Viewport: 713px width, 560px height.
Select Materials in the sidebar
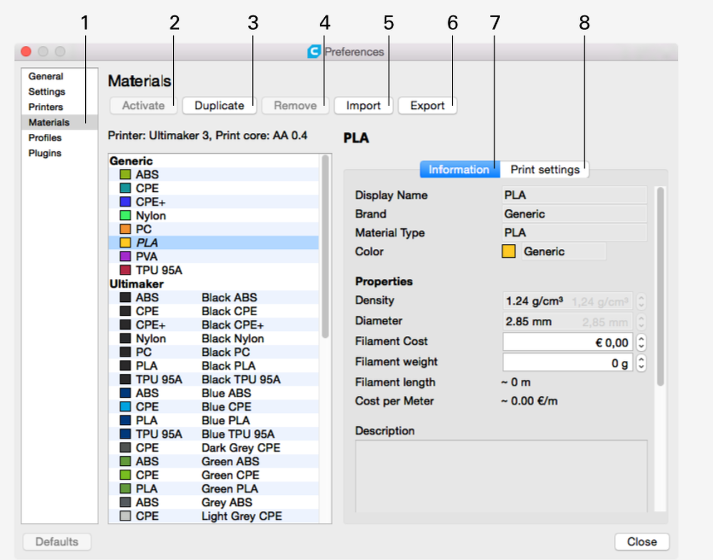[x=60, y=122]
